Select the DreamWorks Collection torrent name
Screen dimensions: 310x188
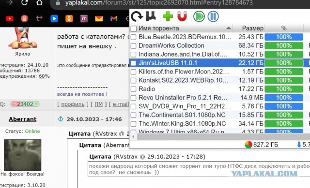(171, 45)
